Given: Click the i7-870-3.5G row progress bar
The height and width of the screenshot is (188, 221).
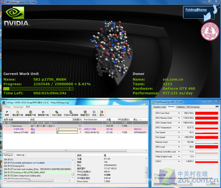Looking at the screenshot, I should click(67, 129).
